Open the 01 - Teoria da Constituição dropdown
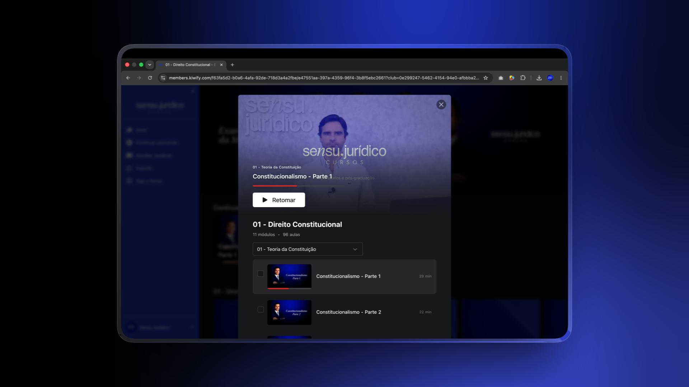 coord(308,249)
